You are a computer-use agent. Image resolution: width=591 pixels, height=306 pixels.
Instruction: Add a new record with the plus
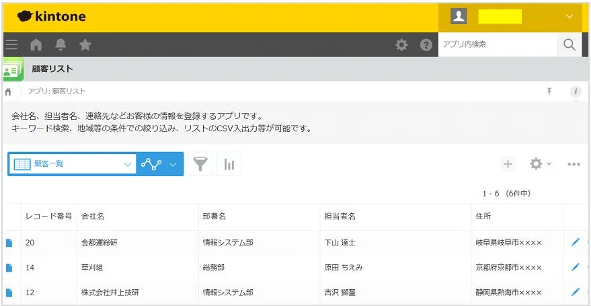point(508,164)
